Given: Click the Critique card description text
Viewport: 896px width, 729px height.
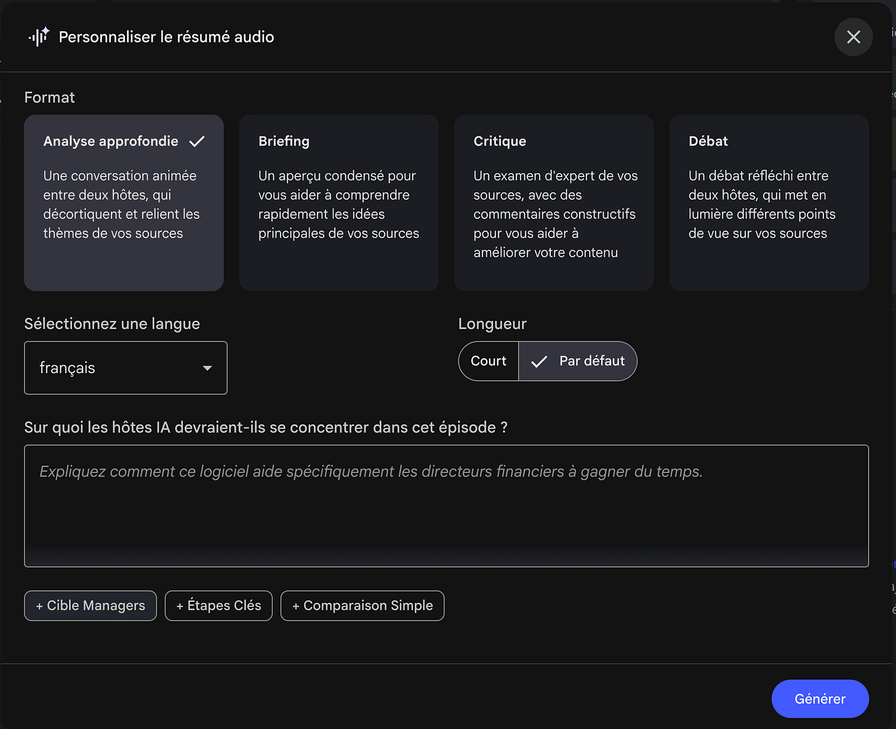Looking at the screenshot, I should 556,214.
